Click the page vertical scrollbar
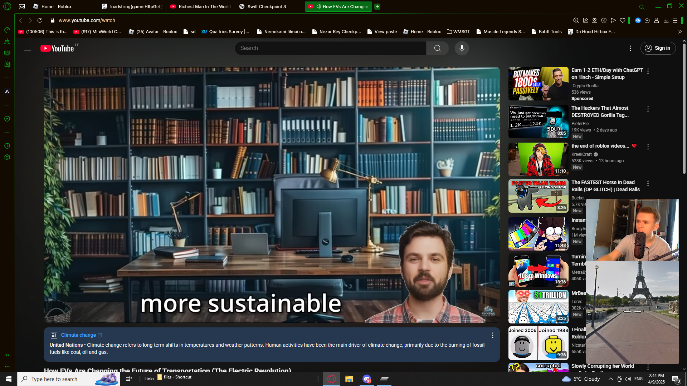The height and width of the screenshot is (386, 687). pos(684,109)
